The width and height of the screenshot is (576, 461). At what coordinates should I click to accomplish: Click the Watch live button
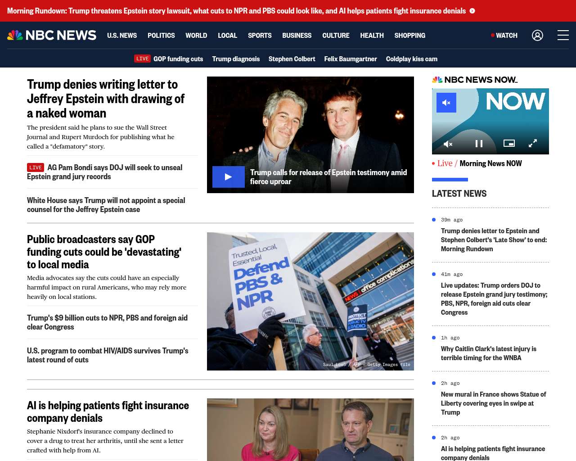pyautogui.click(x=504, y=35)
